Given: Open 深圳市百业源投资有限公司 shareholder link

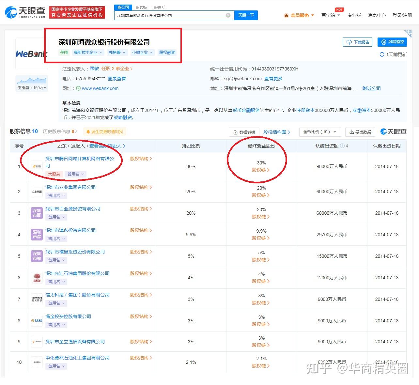Looking at the screenshot, I should coord(73,209).
